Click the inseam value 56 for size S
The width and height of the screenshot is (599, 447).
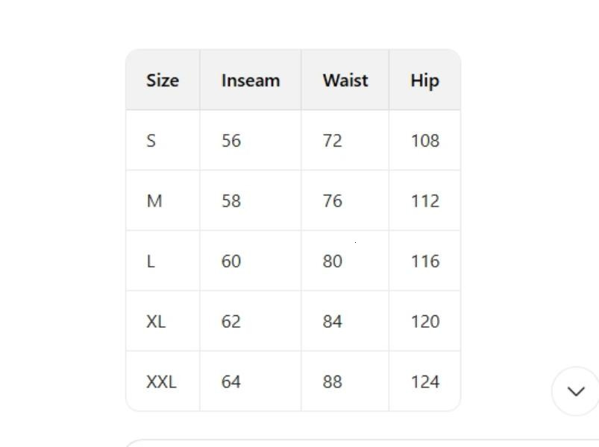(x=230, y=140)
